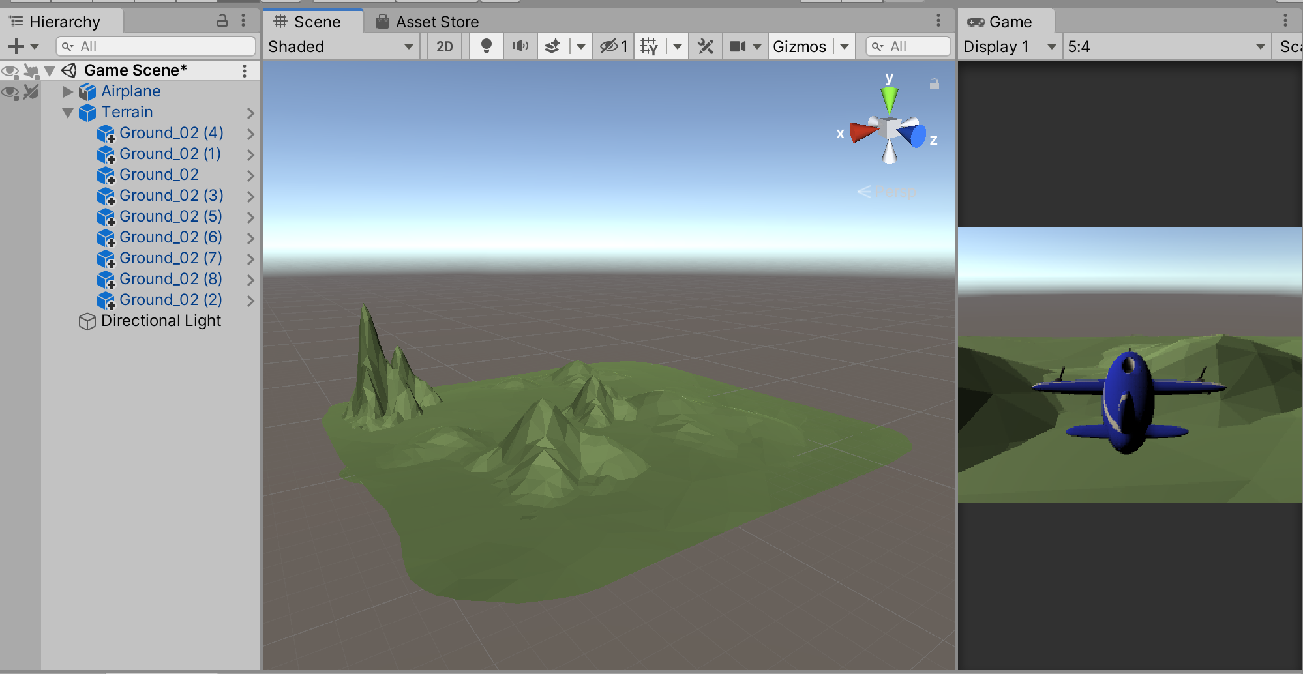Click the Game Scene Unity logo icon
This screenshot has height=674, width=1303.
[69, 70]
